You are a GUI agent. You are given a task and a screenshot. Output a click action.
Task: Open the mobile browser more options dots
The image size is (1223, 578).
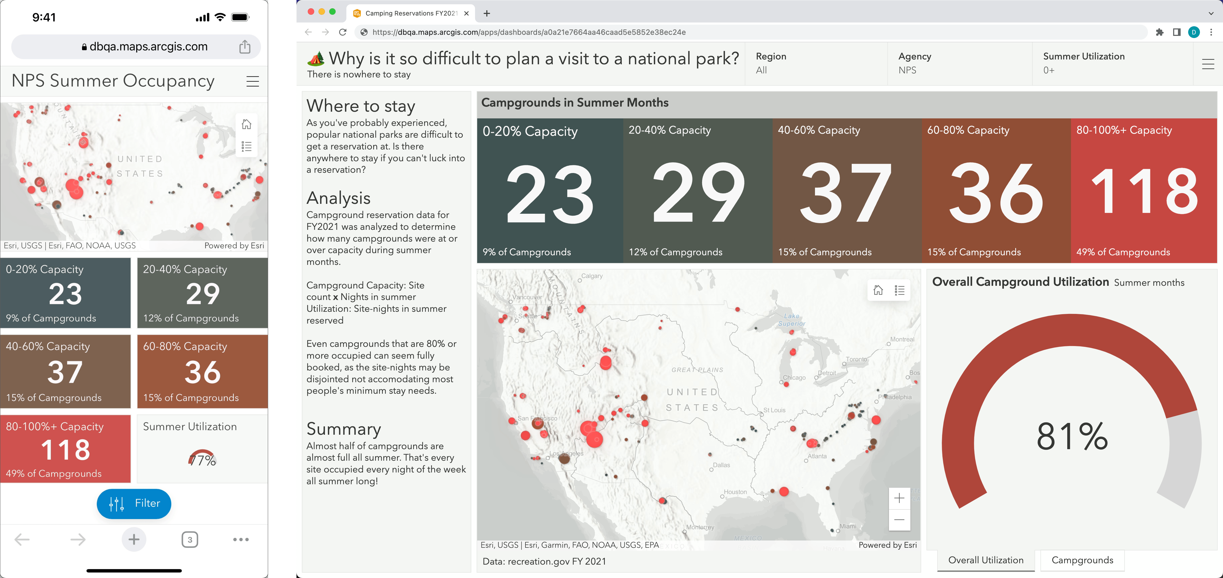[x=241, y=539]
